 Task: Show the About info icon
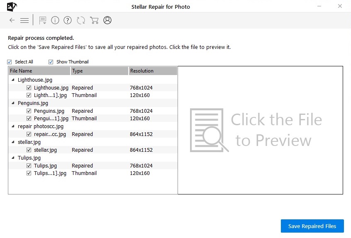(55, 20)
